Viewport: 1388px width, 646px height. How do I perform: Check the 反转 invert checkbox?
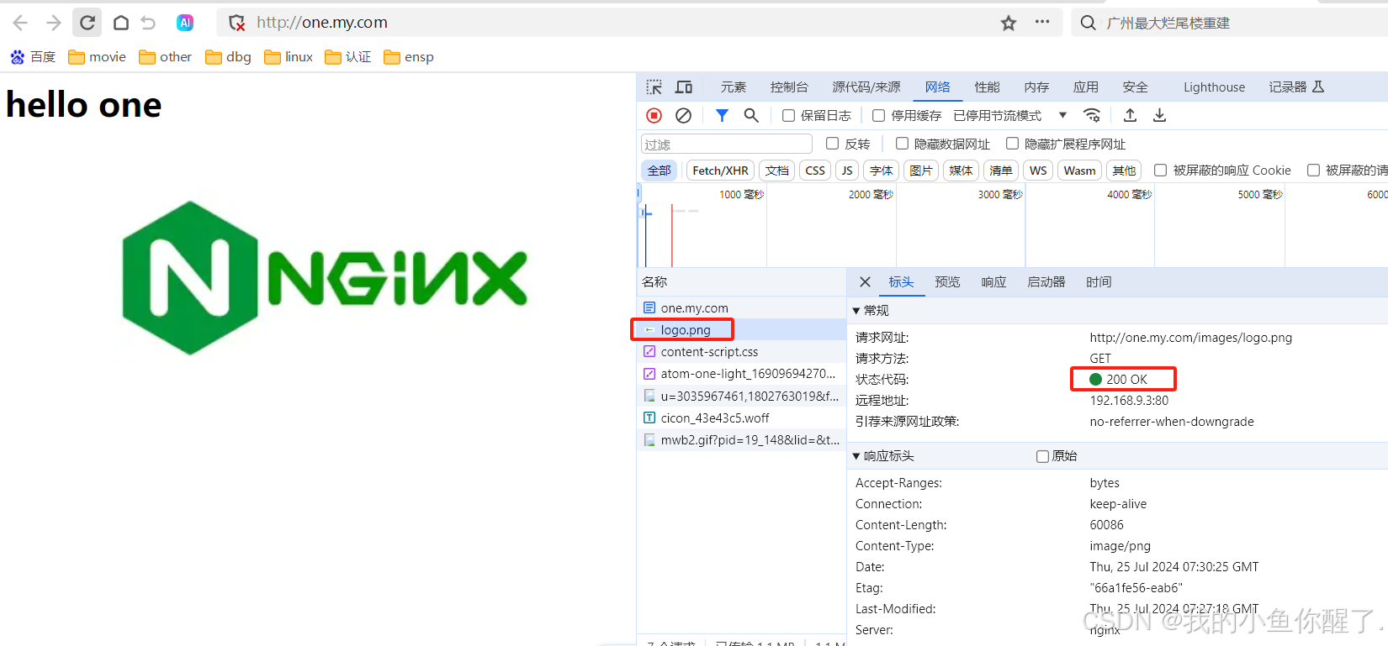(832, 144)
